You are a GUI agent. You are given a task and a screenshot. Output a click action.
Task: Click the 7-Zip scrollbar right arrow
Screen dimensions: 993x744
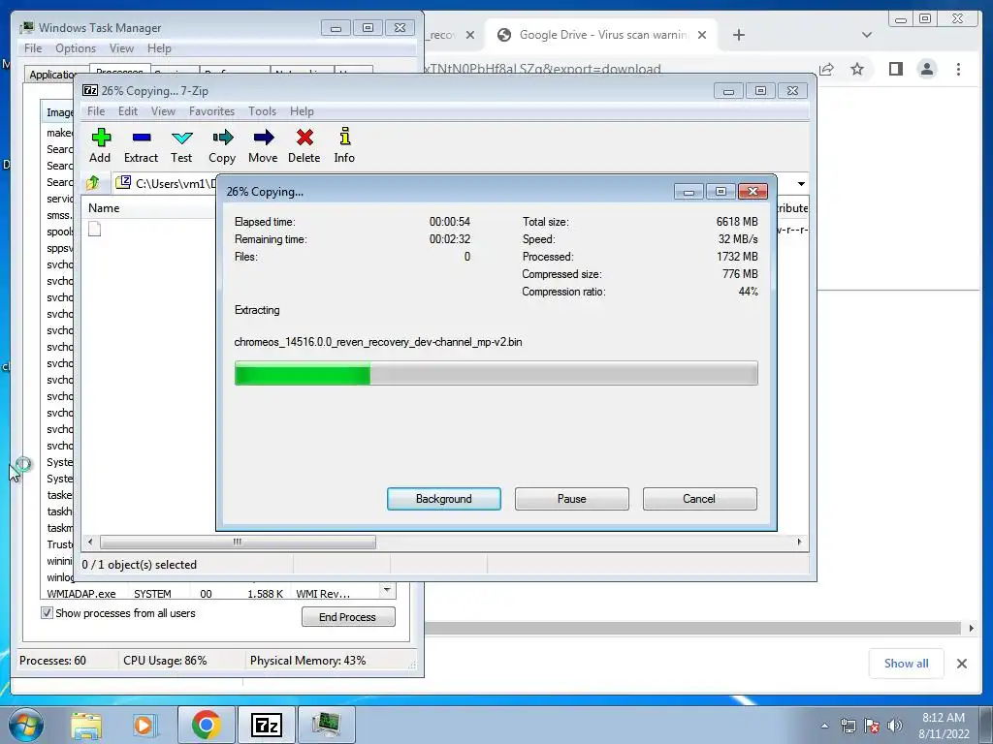point(799,542)
